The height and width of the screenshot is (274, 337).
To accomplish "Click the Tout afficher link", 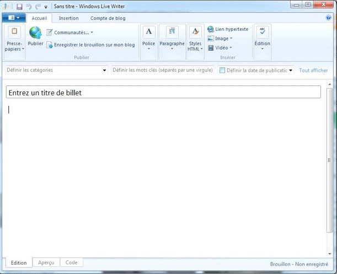I will [x=313, y=70].
